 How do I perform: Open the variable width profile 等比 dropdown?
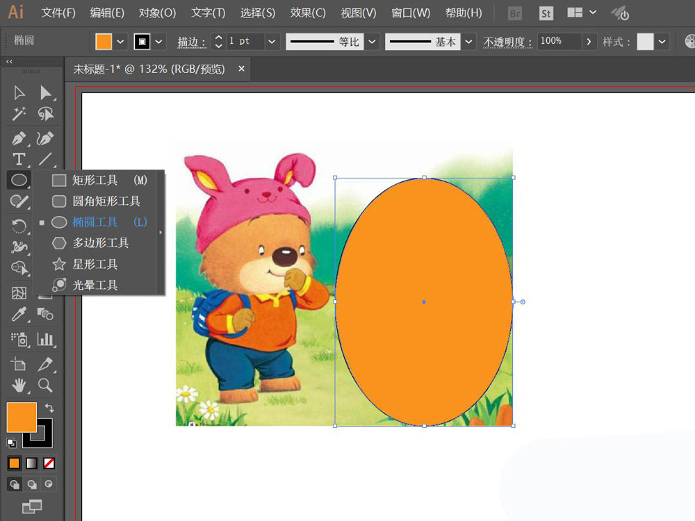click(373, 42)
